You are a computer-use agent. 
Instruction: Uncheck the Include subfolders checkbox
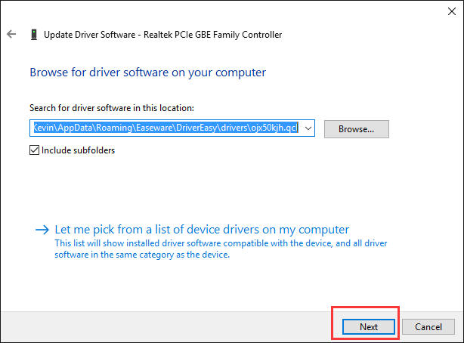(34, 150)
